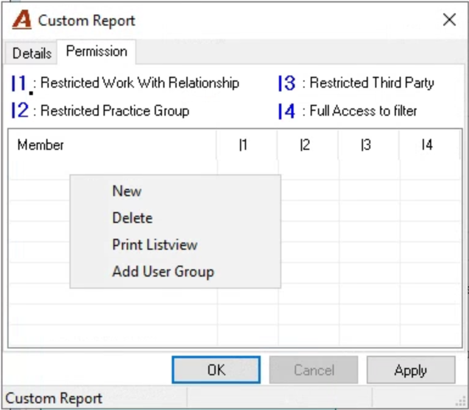Click 'Restricted Work With Relationship' label
Image resolution: width=469 pixels, height=410 pixels.
click(x=139, y=83)
